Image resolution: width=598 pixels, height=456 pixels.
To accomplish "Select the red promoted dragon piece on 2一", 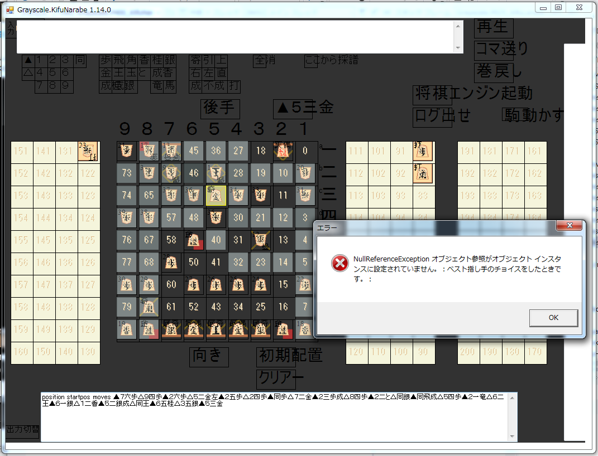I will (x=283, y=151).
